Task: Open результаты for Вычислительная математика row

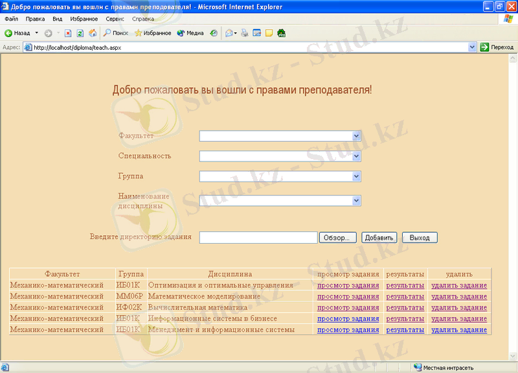Action: (405, 307)
